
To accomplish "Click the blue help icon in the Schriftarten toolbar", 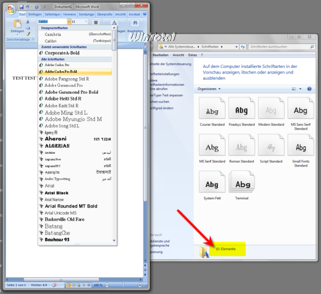I will [x=309, y=89].
